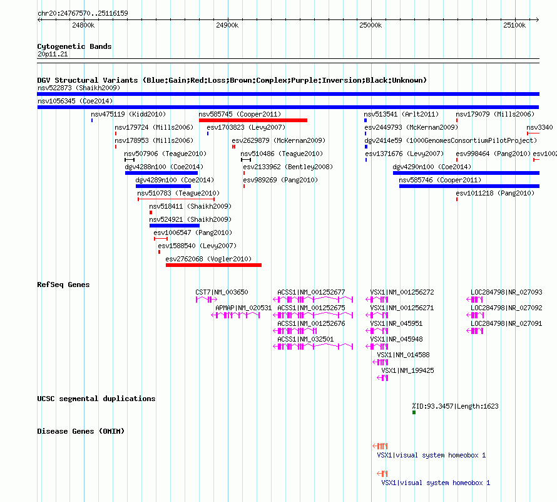Open VSX1|NR_045951 transcript glyph
This screenshot has width=557, height=502.
pos(377,331)
